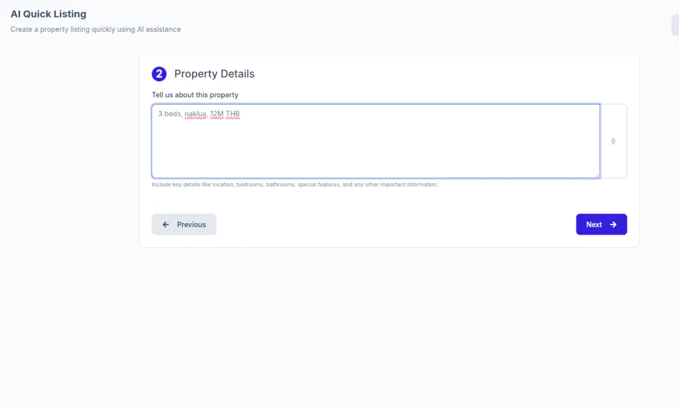
Task: Click the textarea resize handle corner
Action: [598, 176]
